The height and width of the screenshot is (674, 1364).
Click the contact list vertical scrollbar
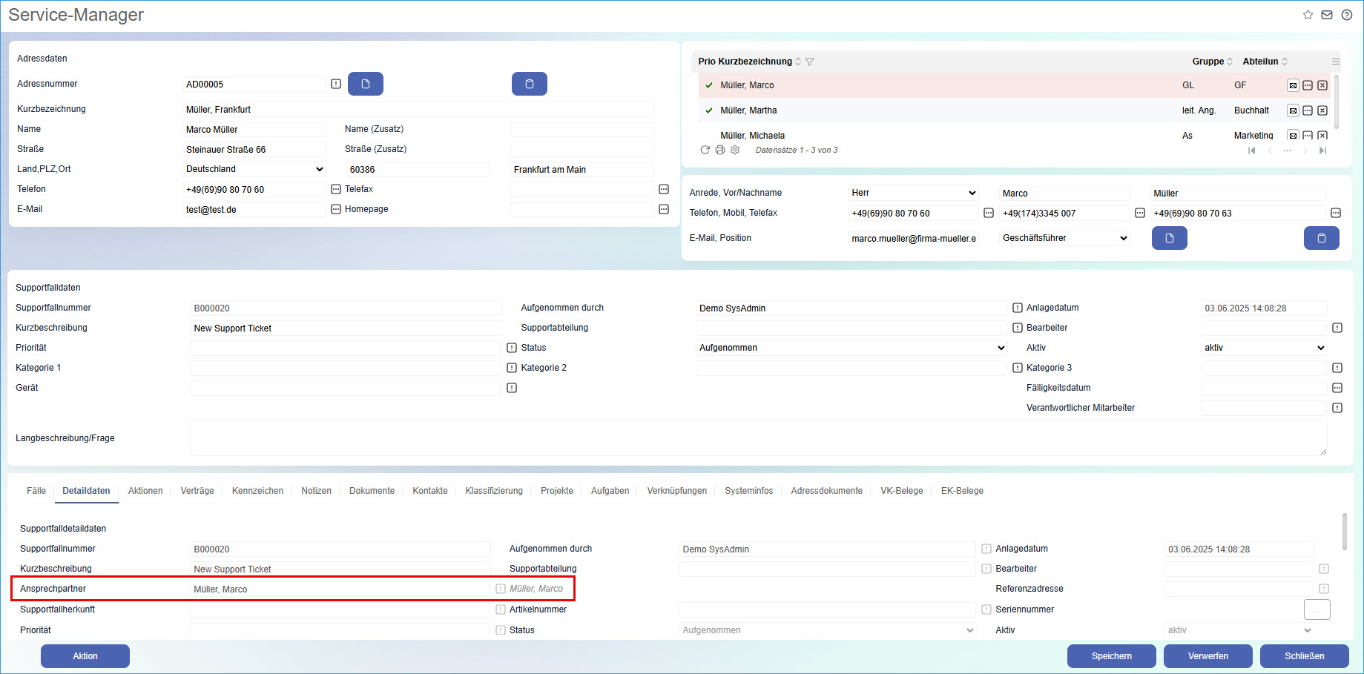click(x=1337, y=101)
